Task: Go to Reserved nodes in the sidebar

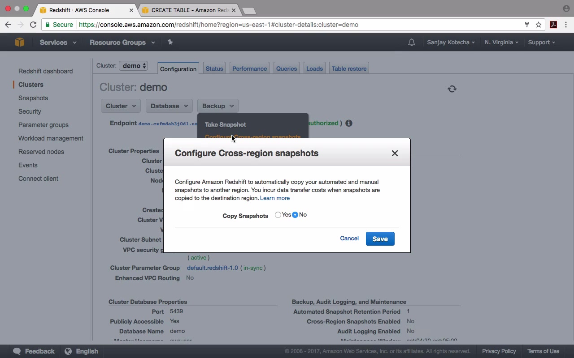Action: pyautogui.click(x=41, y=152)
